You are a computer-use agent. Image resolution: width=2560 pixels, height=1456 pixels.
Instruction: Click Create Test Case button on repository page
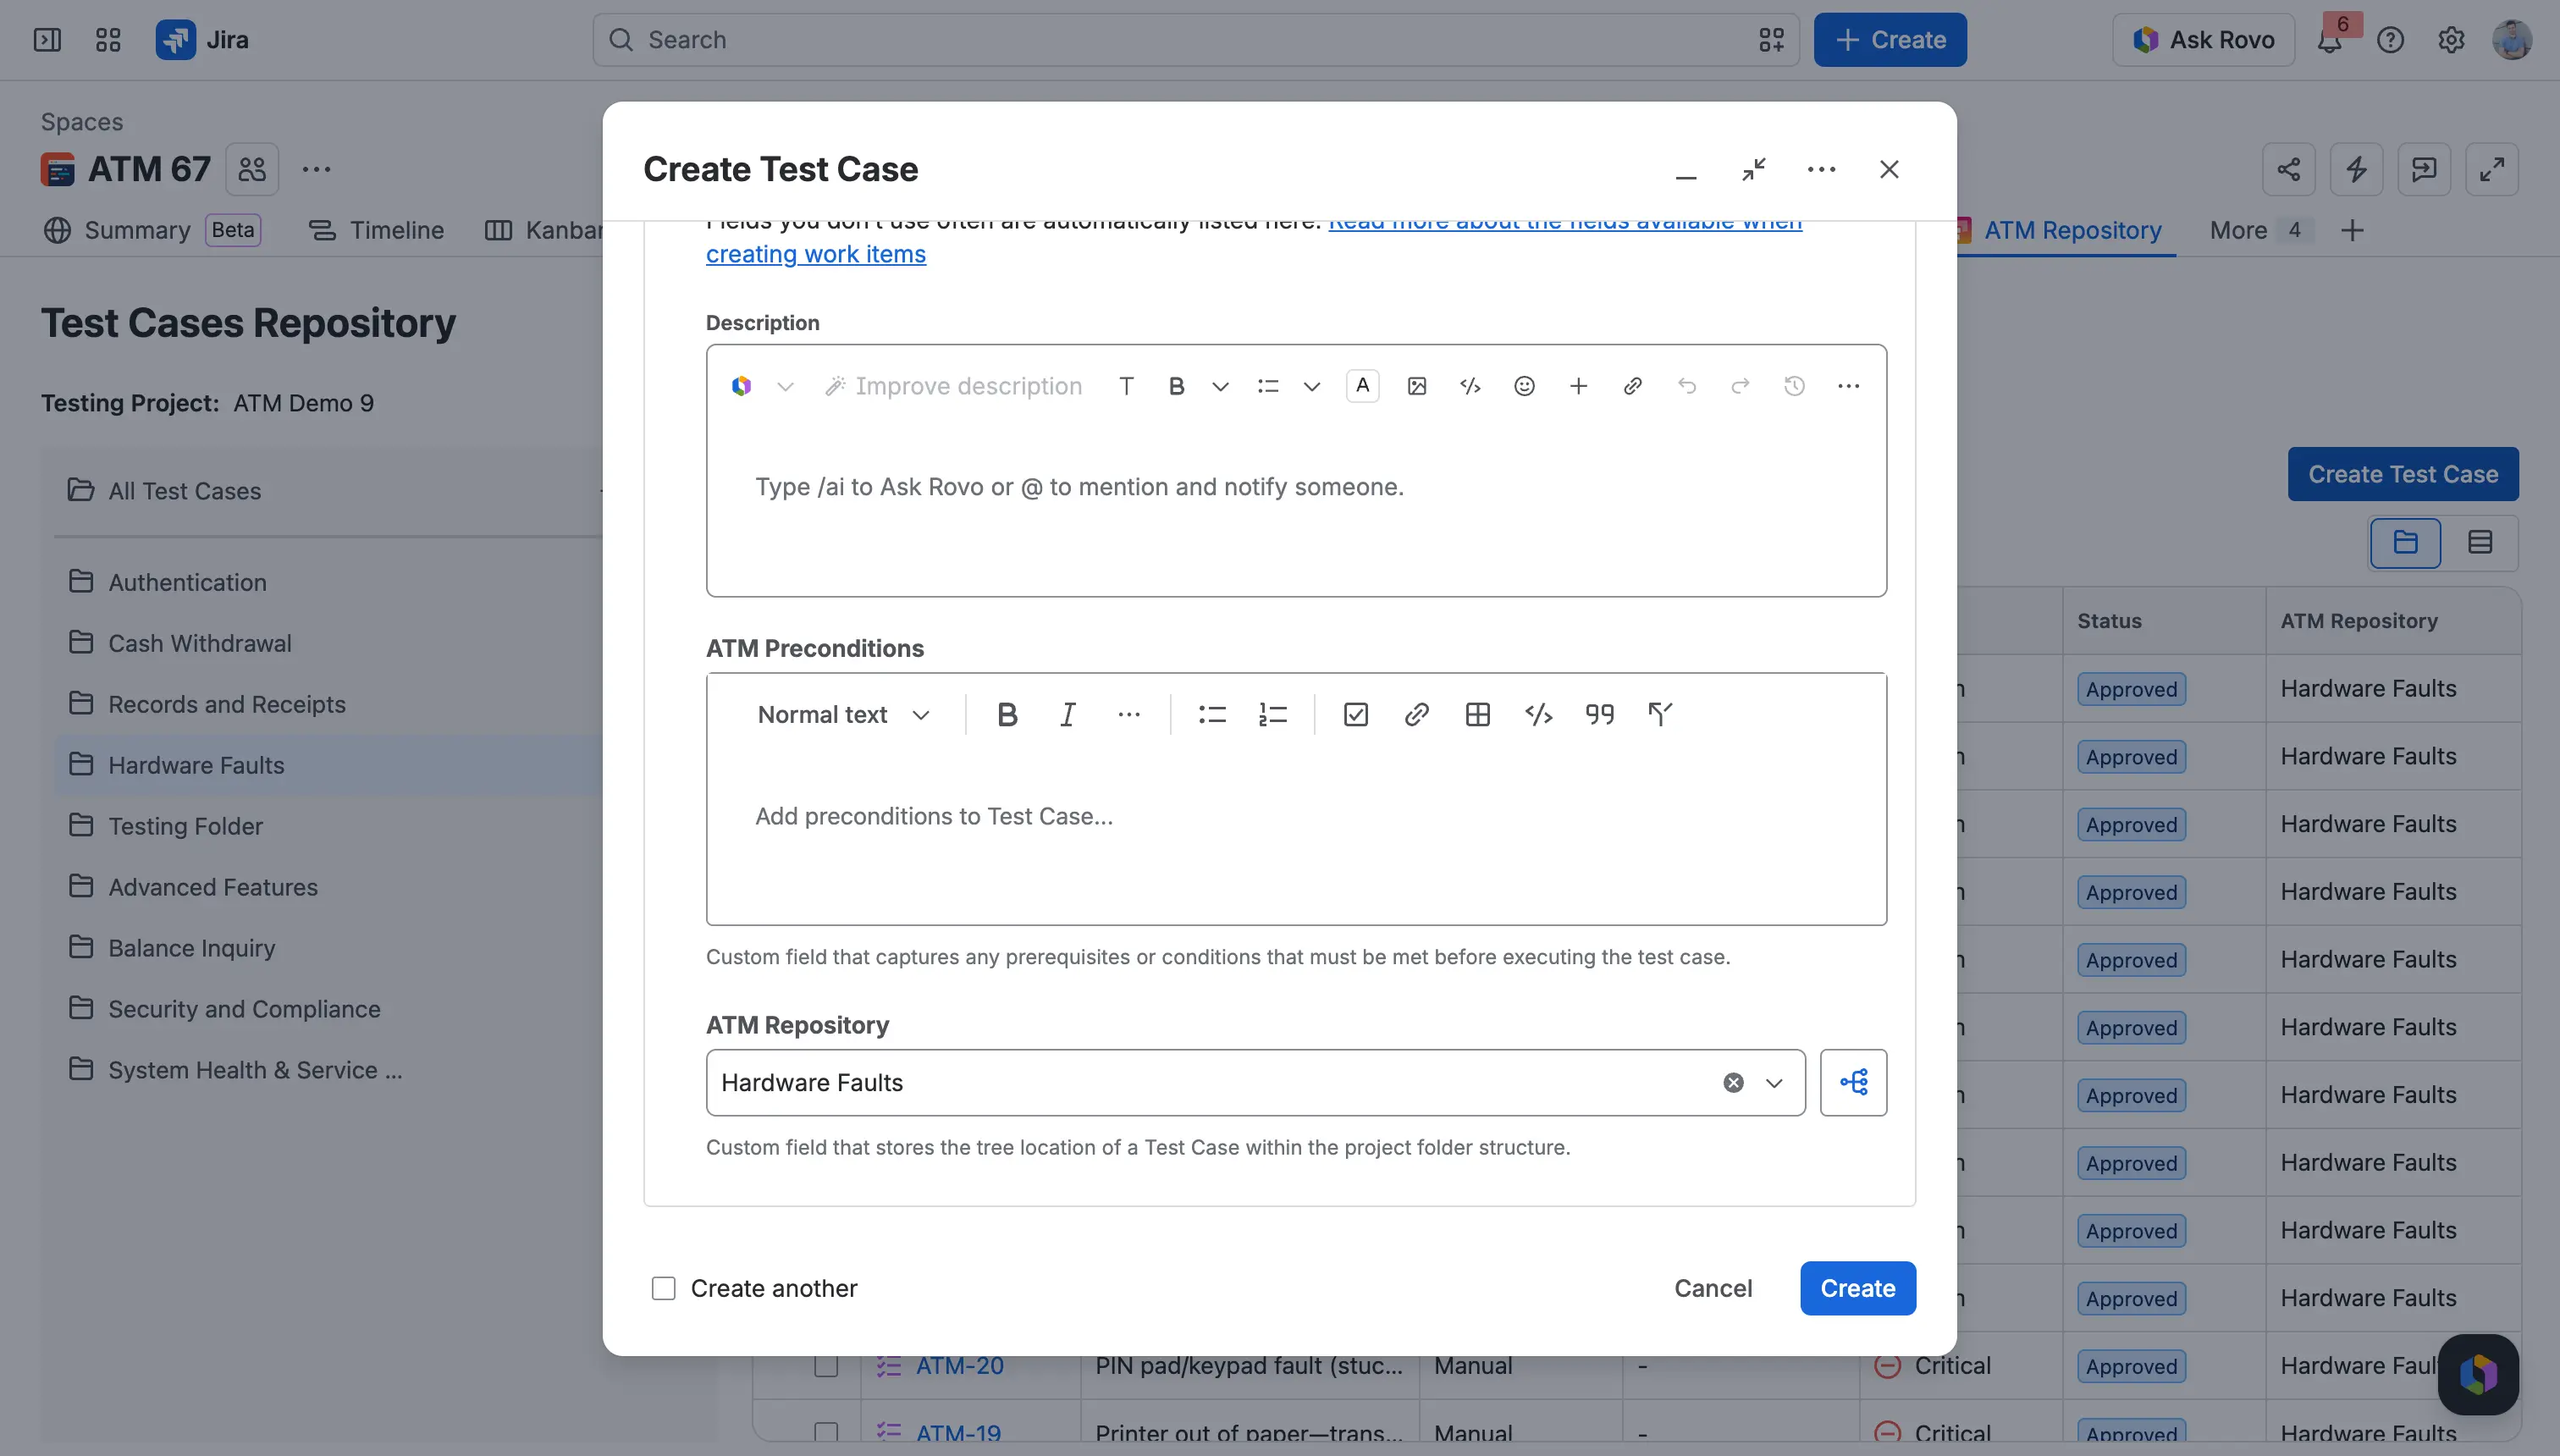point(2402,474)
